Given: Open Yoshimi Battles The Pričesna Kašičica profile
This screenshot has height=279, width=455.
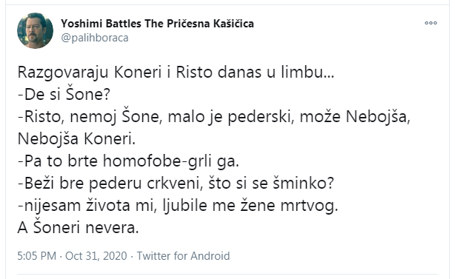Looking at the screenshot, I should coord(157,24).
